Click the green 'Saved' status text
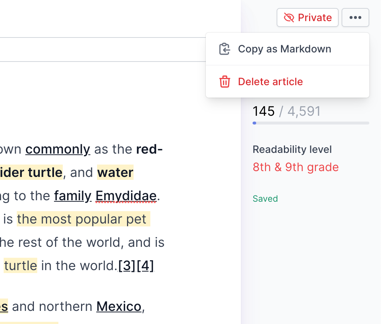Viewport: 381px width, 324px height. coord(265,199)
